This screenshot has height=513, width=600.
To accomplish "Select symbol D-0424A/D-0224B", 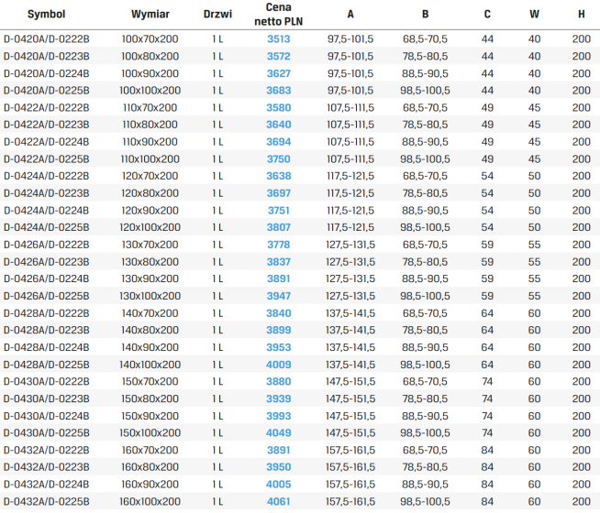I will click(x=46, y=211).
